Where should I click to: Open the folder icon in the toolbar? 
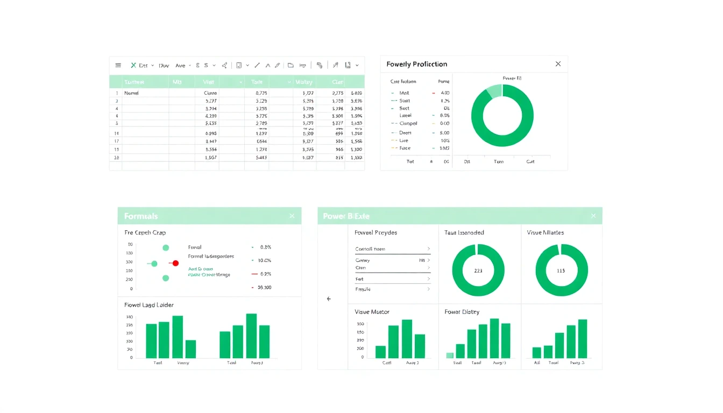[x=291, y=65]
